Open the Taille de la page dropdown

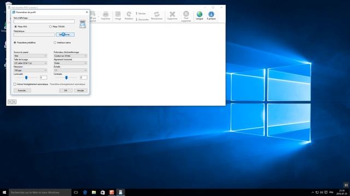[31, 63]
